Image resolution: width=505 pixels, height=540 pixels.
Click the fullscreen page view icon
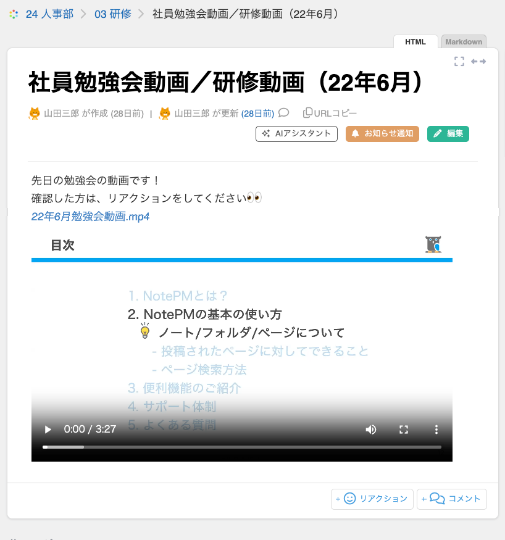click(x=459, y=61)
